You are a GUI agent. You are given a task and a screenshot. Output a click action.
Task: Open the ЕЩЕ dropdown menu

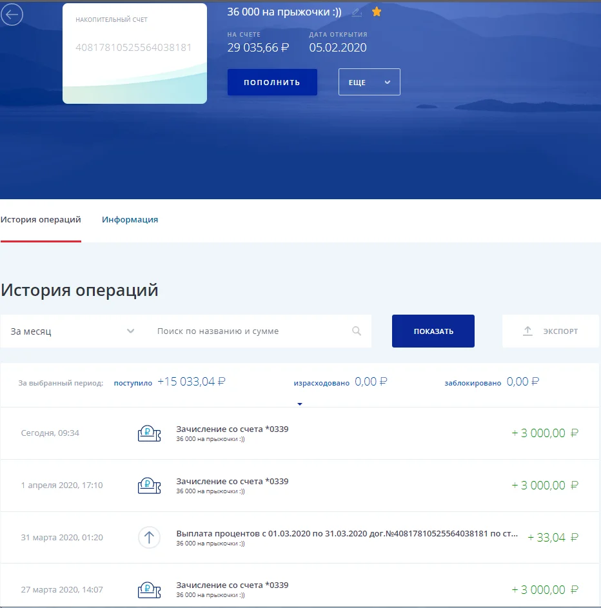click(x=369, y=82)
